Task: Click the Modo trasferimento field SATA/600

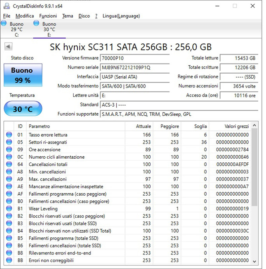Action: tap(135, 86)
